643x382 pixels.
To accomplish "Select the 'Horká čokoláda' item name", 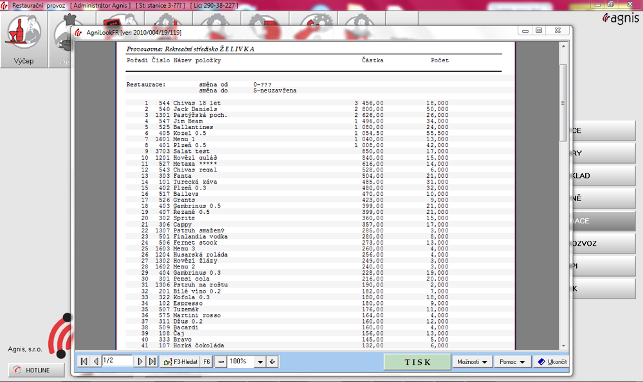I will pyautogui.click(x=199, y=345).
